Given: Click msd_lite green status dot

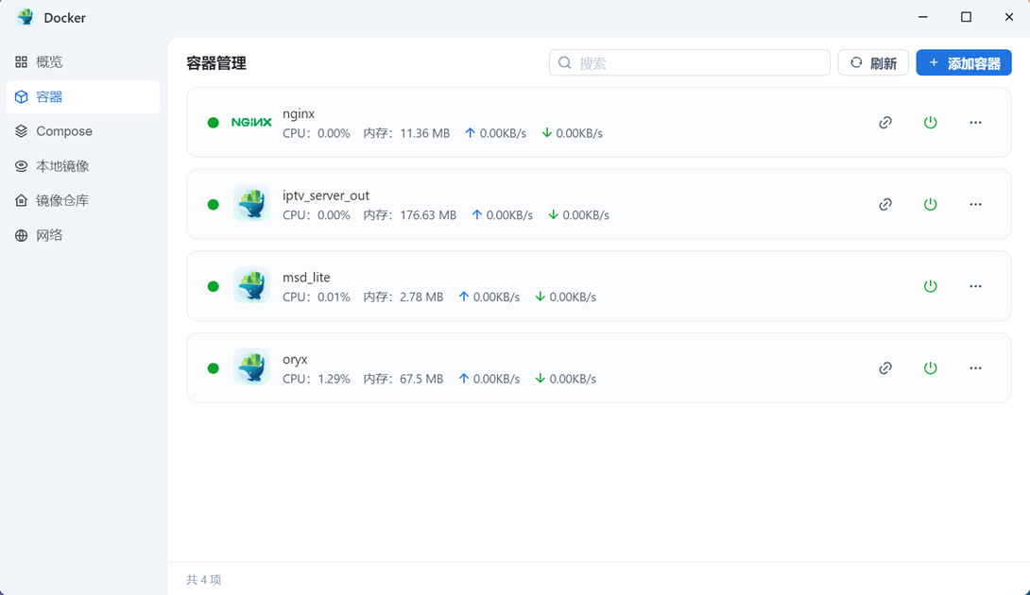Looking at the screenshot, I should (x=213, y=286).
